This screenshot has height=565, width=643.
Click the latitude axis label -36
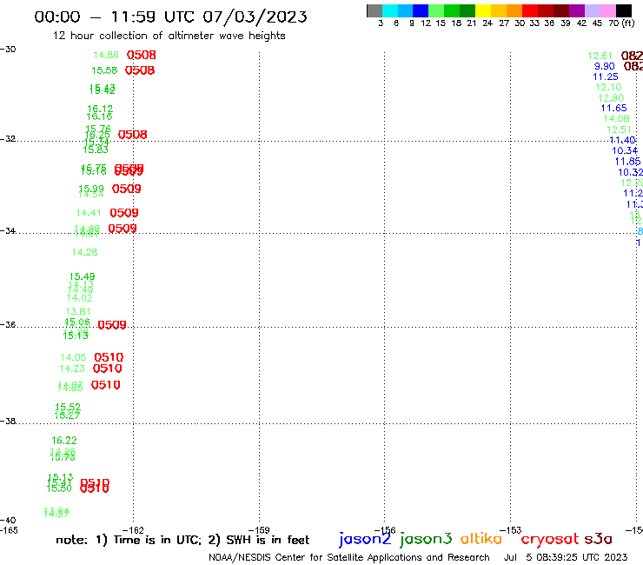8,324
